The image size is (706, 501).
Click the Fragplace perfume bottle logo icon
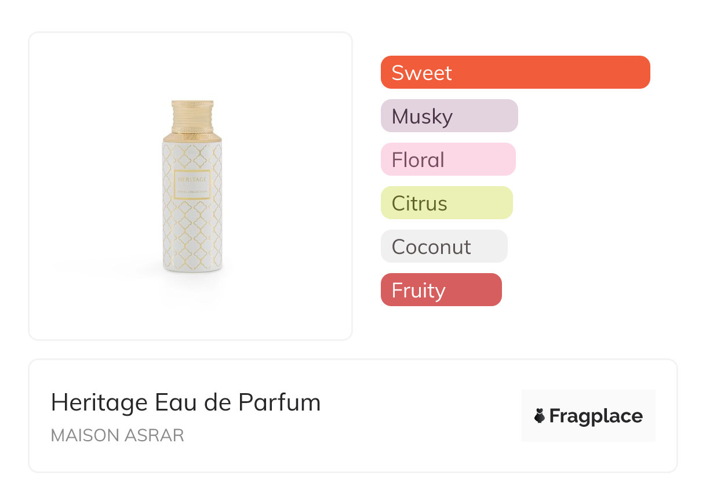point(540,416)
